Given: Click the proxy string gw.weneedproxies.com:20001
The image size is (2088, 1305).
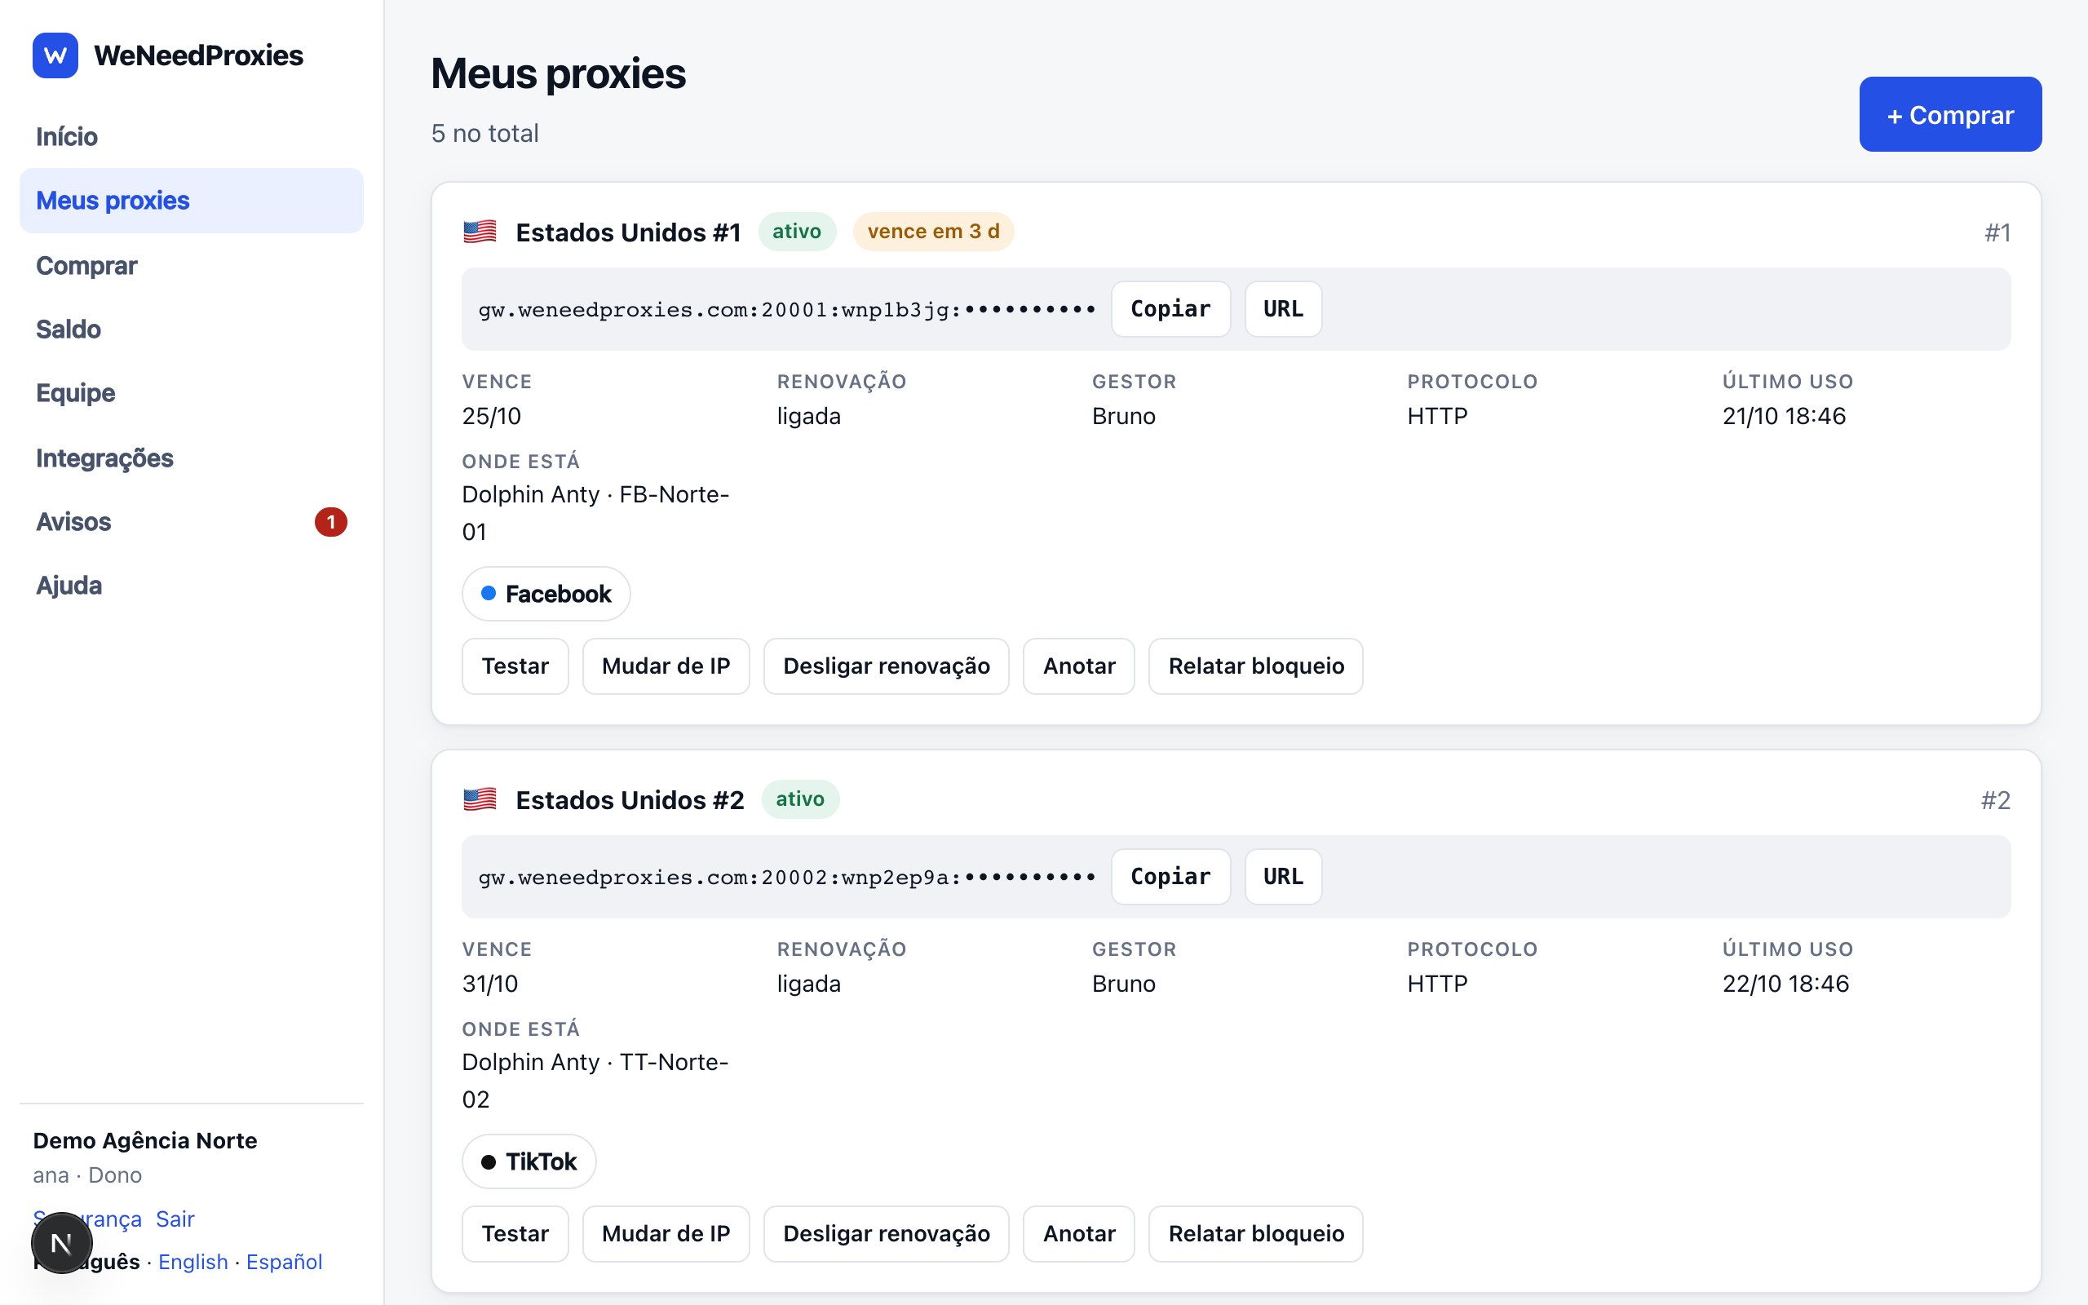Looking at the screenshot, I should 787,310.
